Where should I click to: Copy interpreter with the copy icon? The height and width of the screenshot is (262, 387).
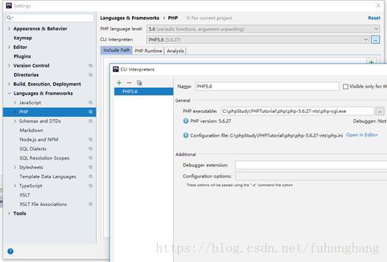(140, 83)
